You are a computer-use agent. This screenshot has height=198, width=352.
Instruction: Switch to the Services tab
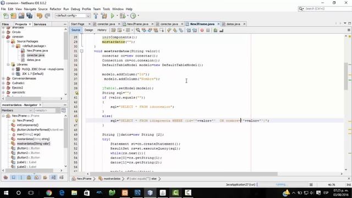[x=40, y=24]
